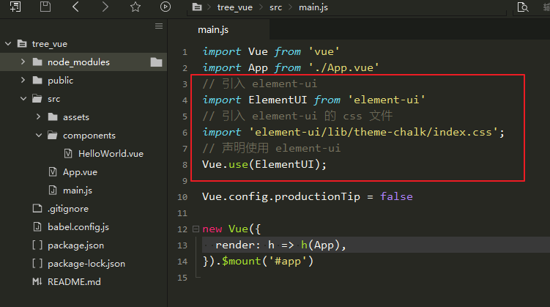Collapse the tree_vue project root
Screen dimensions: 550x307
pyautogui.click(x=8, y=44)
